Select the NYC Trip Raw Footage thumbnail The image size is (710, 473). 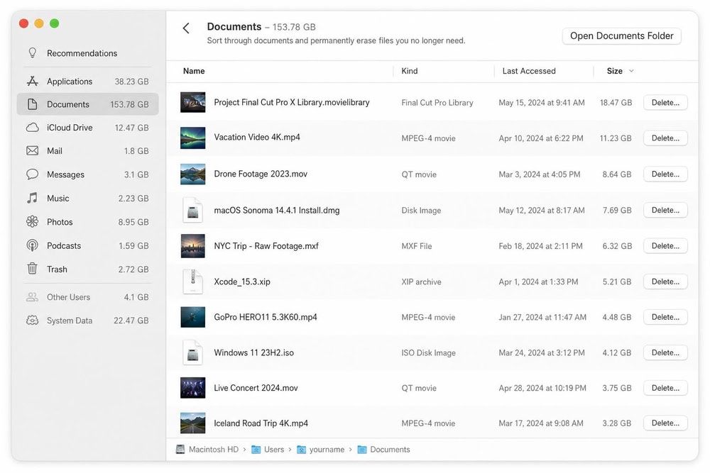tap(192, 246)
